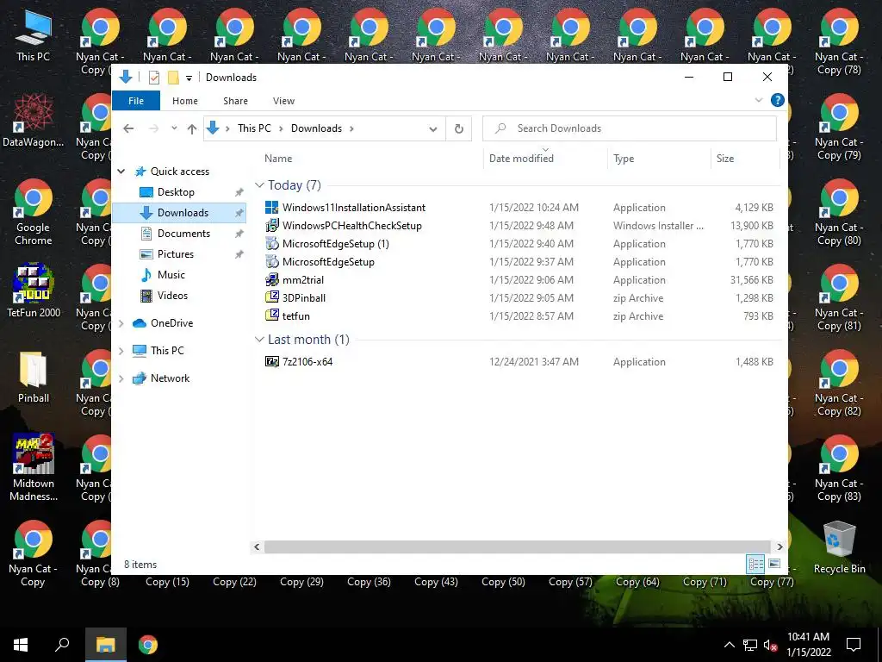This screenshot has height=662, width=882.
Task: Select 3DPinball zip archive icon
Action: click(x=271, y=297)
